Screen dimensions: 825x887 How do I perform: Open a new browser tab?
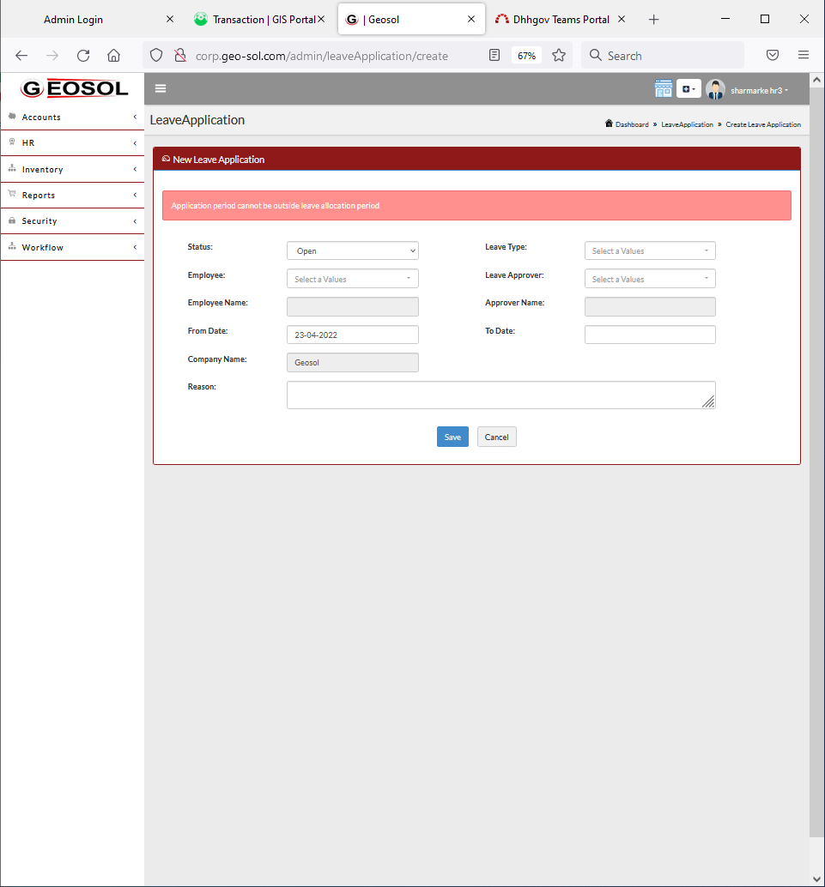653,20
